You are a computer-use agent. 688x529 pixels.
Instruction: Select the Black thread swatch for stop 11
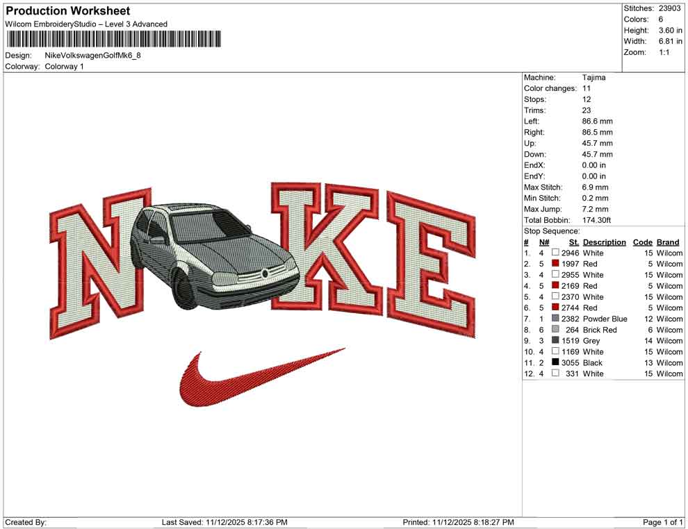pyautogui.click(x=554, y=362)
